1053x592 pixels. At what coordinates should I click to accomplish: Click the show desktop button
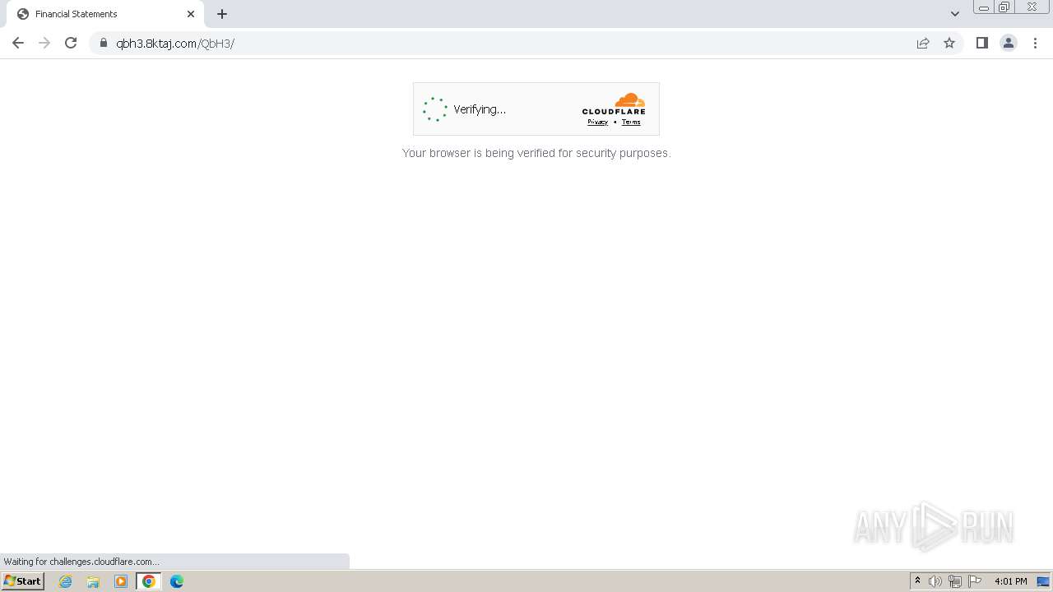coord(1043,581)
